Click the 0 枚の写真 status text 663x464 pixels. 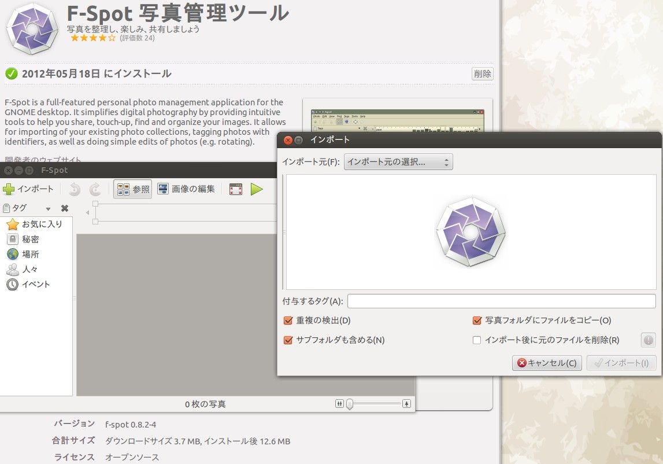[206, 404]
